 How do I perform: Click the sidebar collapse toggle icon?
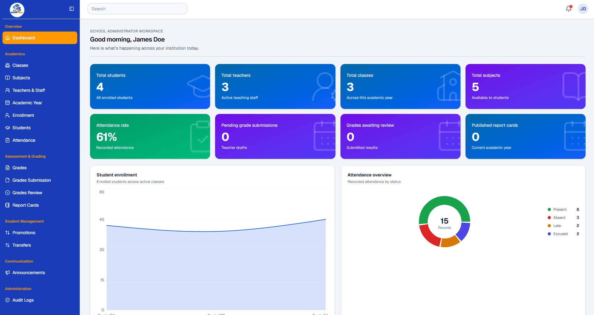pyautogui.click(x=72, y=9)
